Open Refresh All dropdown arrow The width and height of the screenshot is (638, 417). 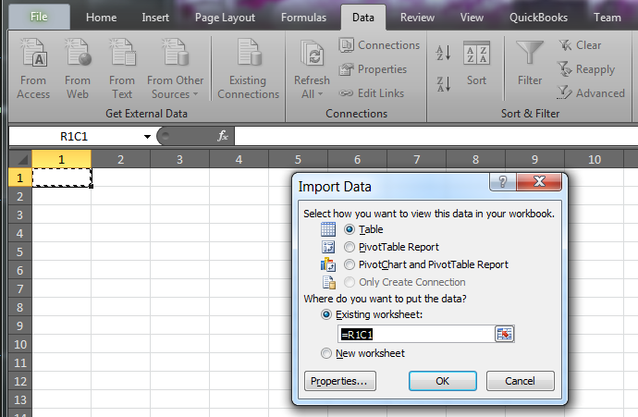coord(320,94)
